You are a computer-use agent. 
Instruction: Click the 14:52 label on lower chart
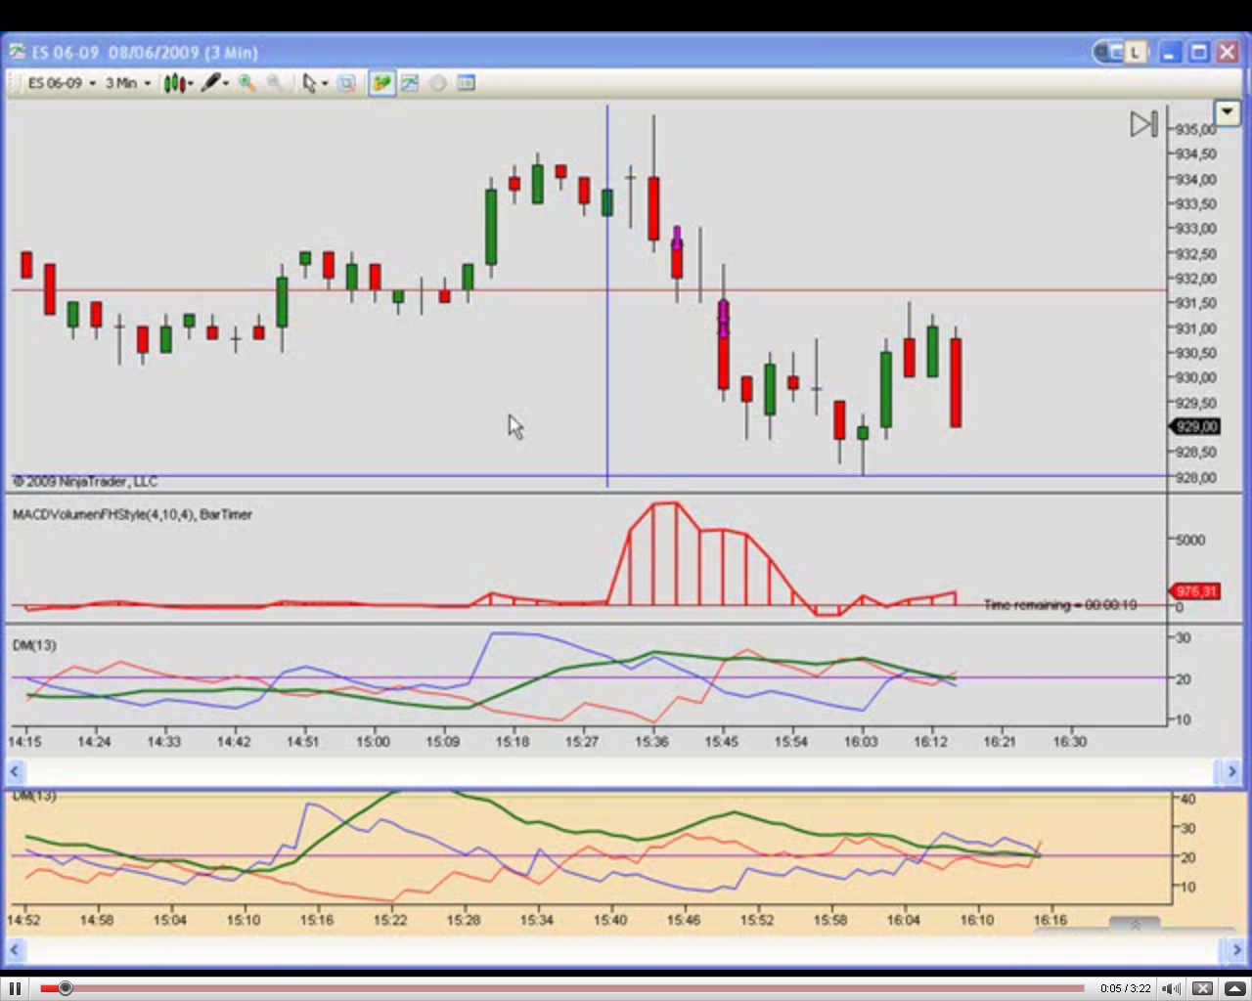(23, 920)
